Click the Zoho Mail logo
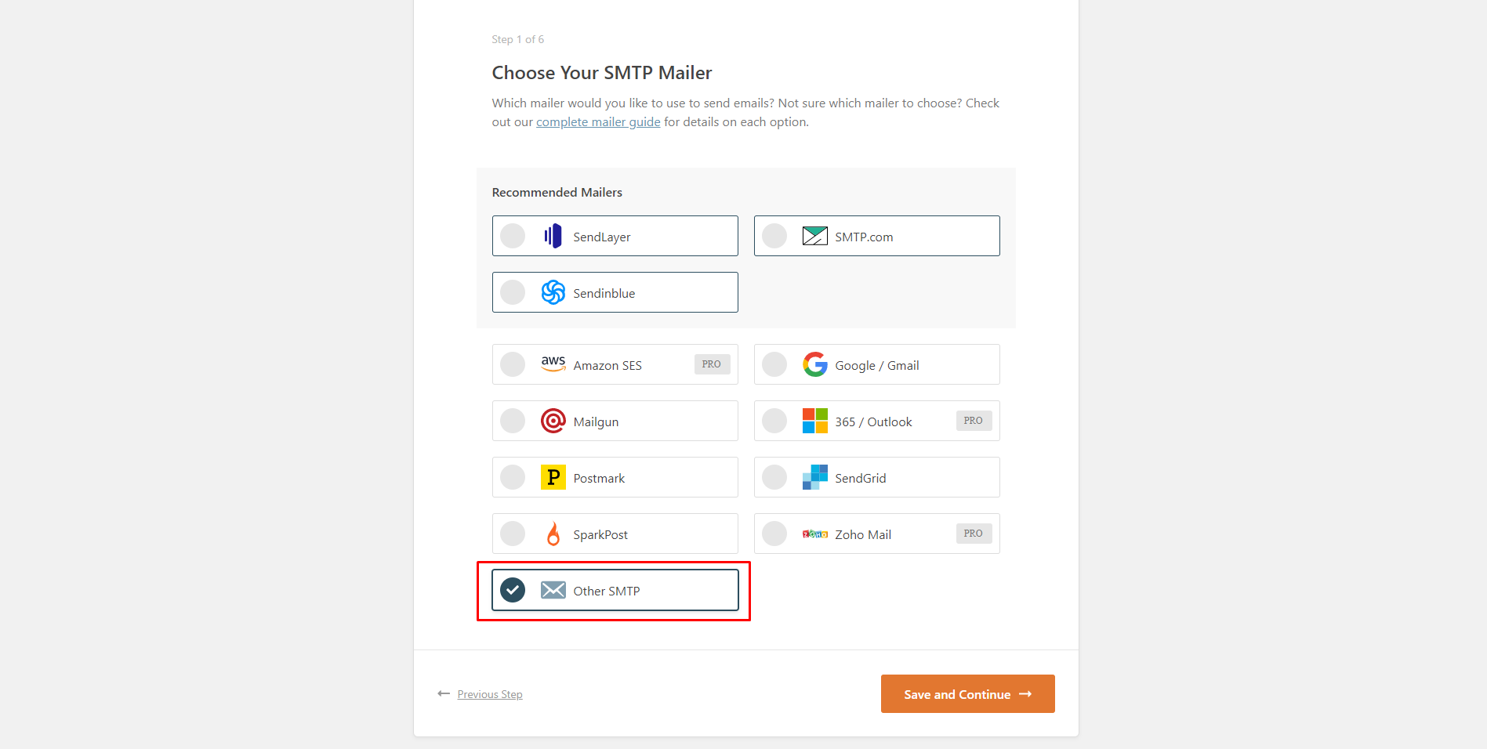1487x749 pixels. click(815, 534)
